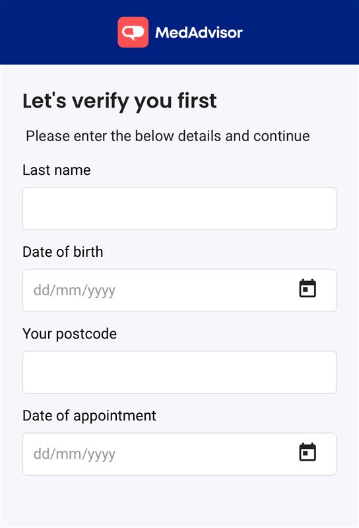Select the yyyy segment of Date of birth
This screenshot has width=359, height=528.
coord(98,290)
